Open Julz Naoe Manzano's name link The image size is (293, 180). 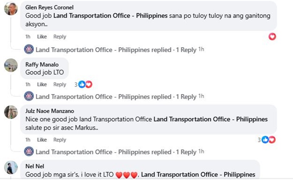point(49,111)
